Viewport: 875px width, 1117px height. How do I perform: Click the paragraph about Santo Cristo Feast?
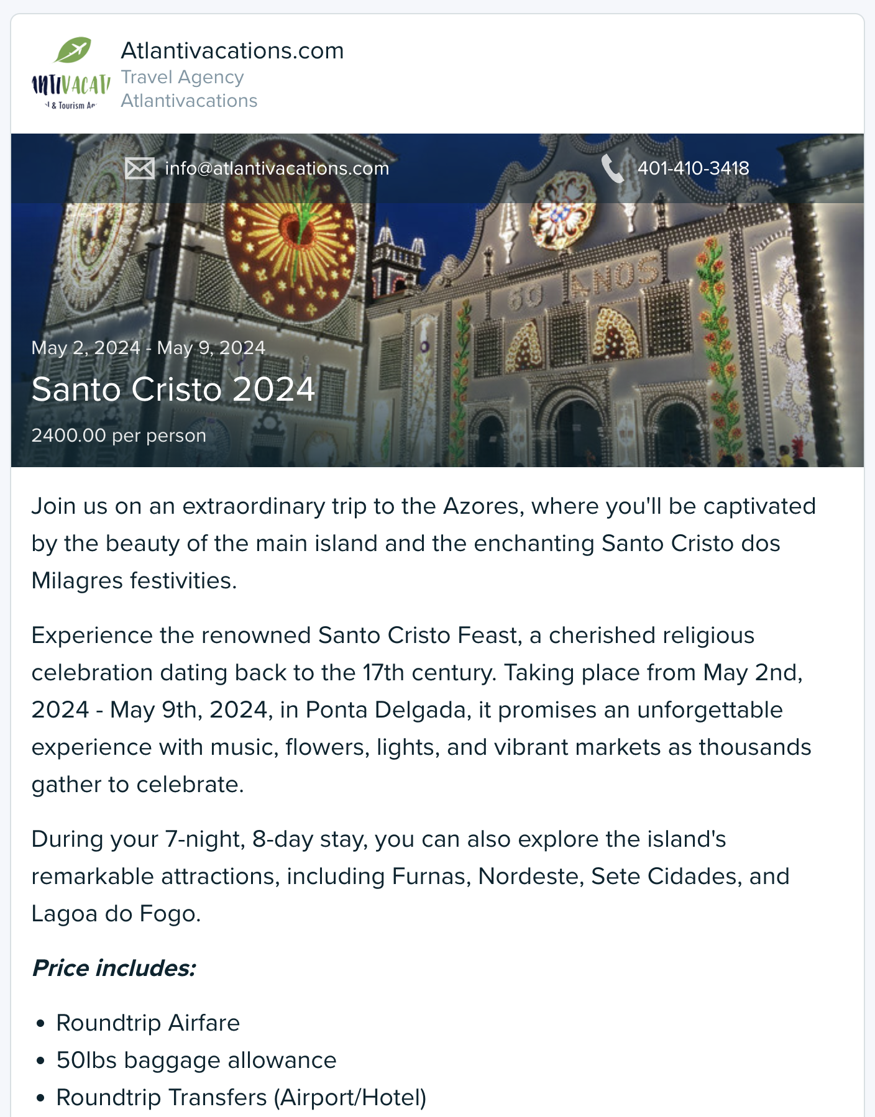pyautogui.click(x=422, y=709)
